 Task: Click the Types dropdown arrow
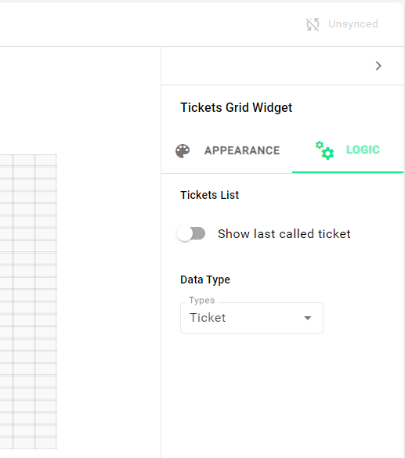coord(307,318)
